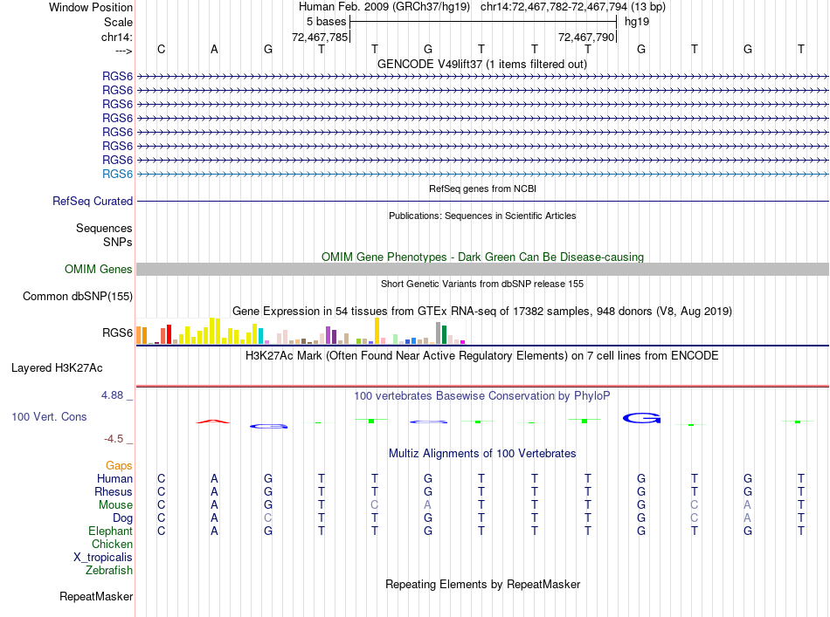Click the gray OMIM Genes item bar
Image resolution: width=830 pixels, height=617 pixels.
click(482, 269)
